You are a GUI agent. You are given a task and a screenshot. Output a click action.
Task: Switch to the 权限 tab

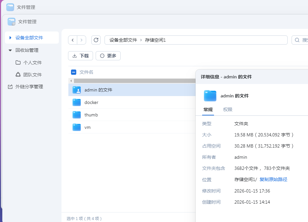(227, 110)
